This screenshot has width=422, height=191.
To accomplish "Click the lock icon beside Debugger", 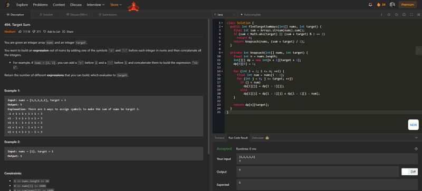I will tap(267, 137).
